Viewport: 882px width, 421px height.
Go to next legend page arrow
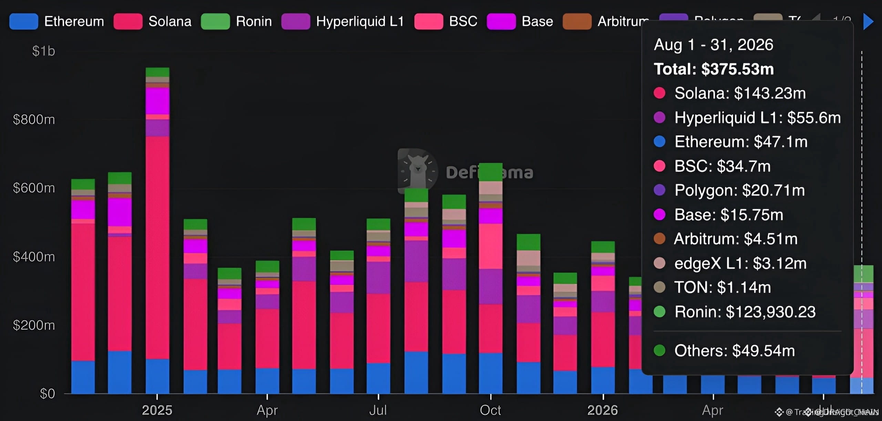(x=869, y=21)
